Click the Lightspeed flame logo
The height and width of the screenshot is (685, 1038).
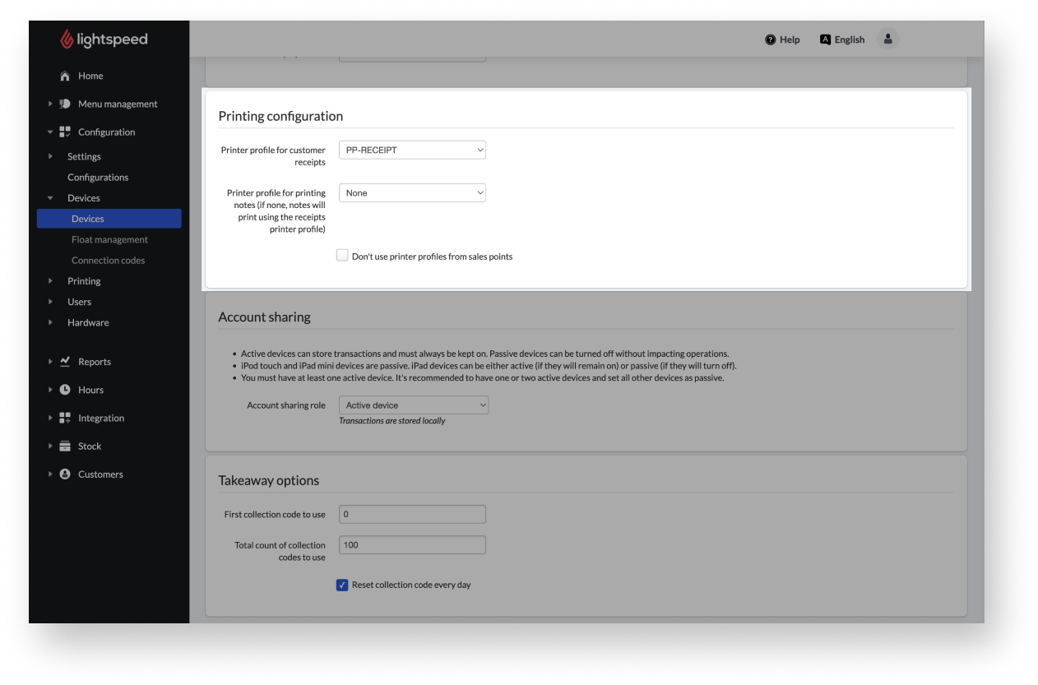[x=67, y=39]
